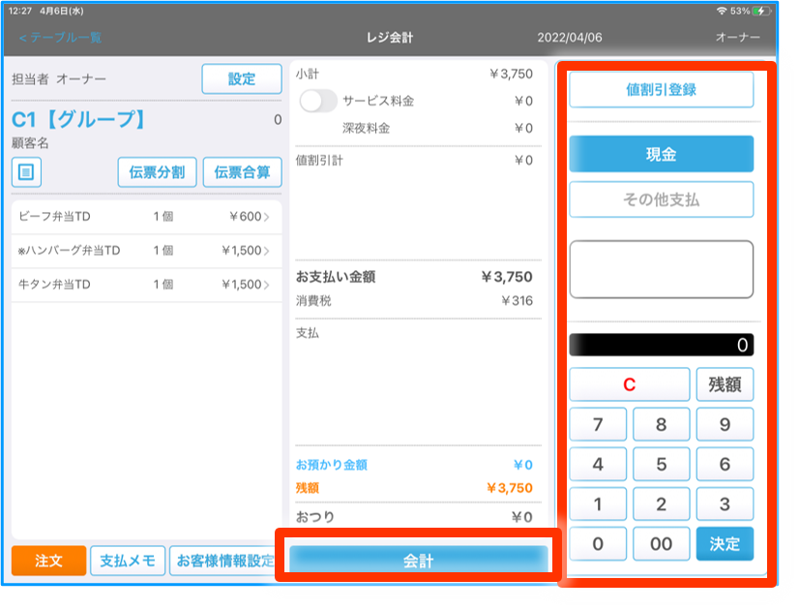Viewport: 799px width, 610px height.
Task: Tap the 00 keypad key
Action: (661, 544)
